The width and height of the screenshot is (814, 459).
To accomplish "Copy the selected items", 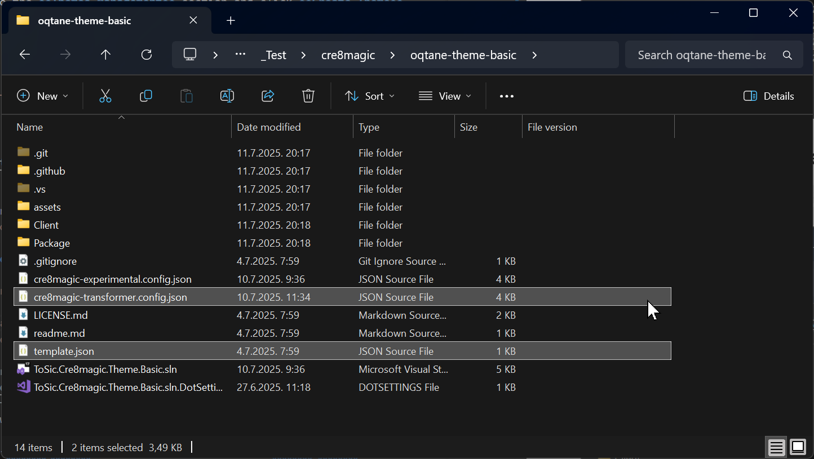I will (146, 96).
